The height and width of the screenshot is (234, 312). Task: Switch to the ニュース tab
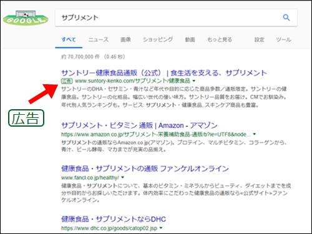(99, 39)
